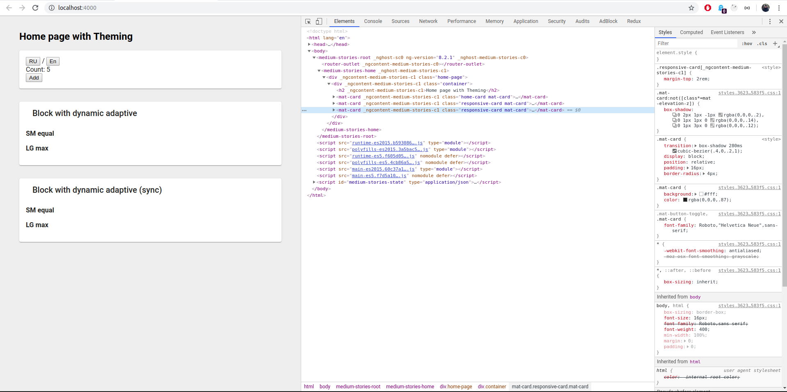Viewport: 787px width, 392px height.
Task: Expand the medium-stories-state script node
Action: point(314,182)
